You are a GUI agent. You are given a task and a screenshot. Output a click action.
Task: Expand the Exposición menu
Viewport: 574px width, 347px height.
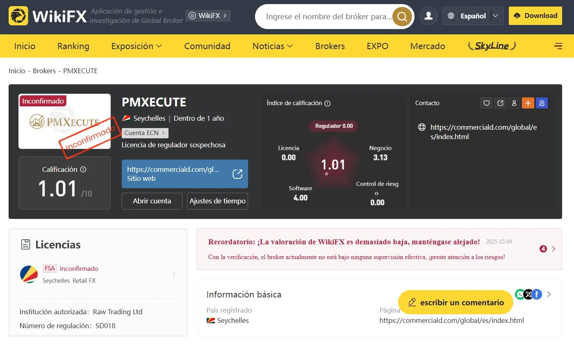point(137,46)
